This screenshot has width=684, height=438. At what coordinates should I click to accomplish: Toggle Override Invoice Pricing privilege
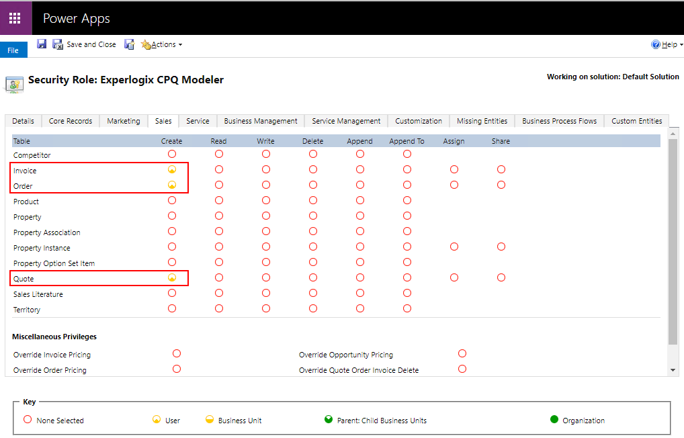pos(177,353)
